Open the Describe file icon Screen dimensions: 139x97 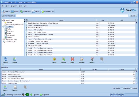(82, 59)
